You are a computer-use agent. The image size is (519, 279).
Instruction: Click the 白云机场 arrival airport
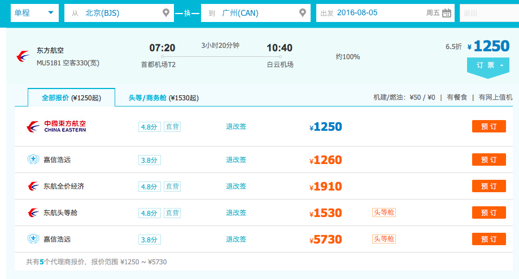[x=280, y=65]
